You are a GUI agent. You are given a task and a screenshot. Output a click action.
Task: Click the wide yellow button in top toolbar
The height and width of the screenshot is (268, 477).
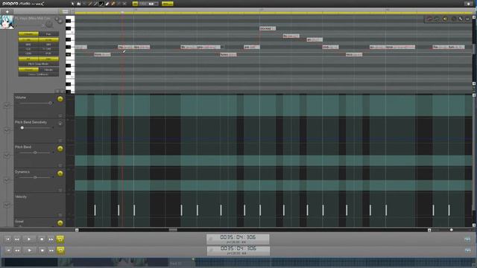(167, 4)
